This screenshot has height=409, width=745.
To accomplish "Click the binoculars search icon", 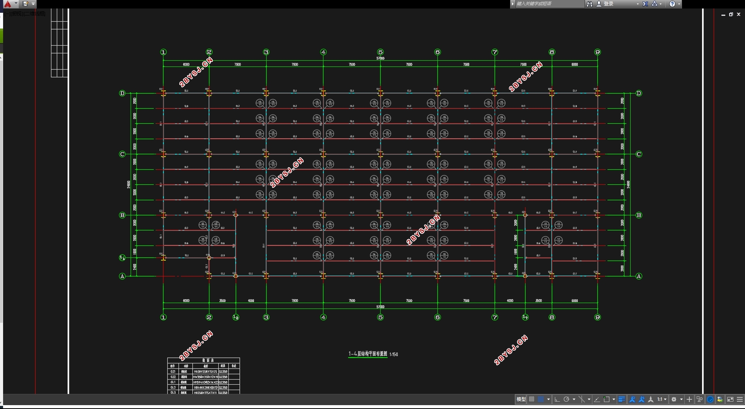I will [x=590, y=4].
